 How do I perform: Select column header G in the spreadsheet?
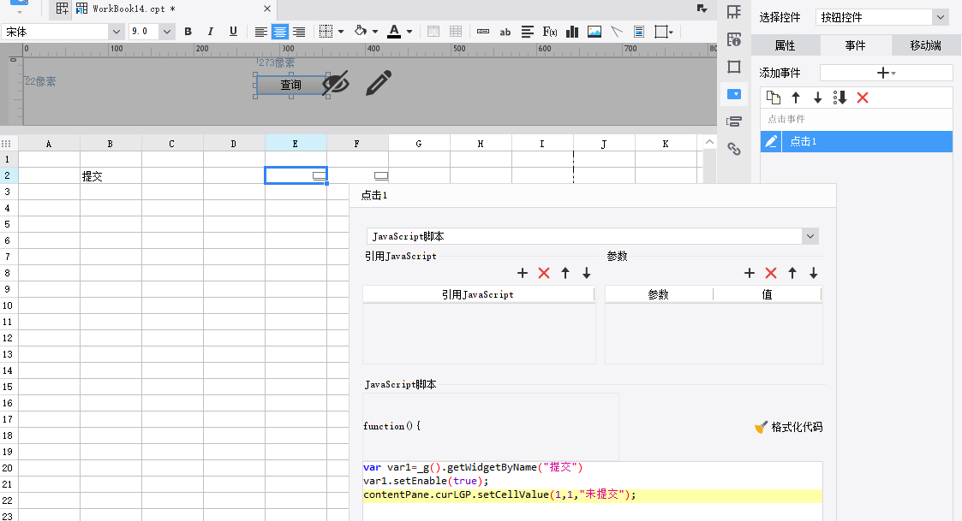click(x=419, y=144)
